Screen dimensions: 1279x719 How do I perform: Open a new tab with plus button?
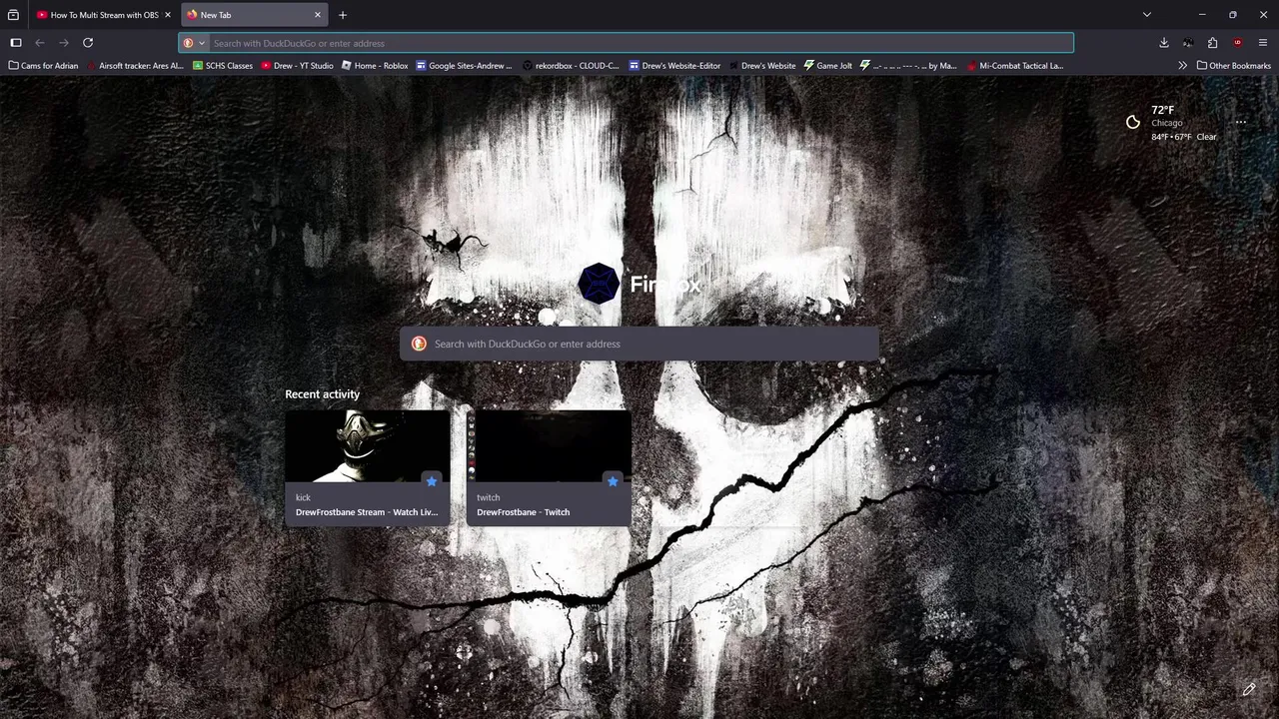[343, 15]
